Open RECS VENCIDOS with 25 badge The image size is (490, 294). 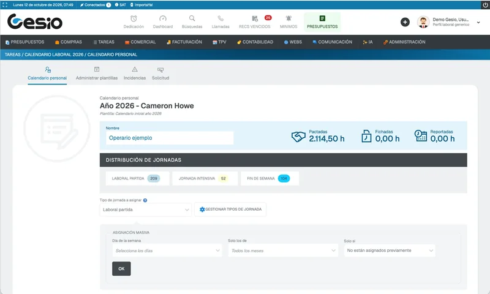click(x=255, y=22)
